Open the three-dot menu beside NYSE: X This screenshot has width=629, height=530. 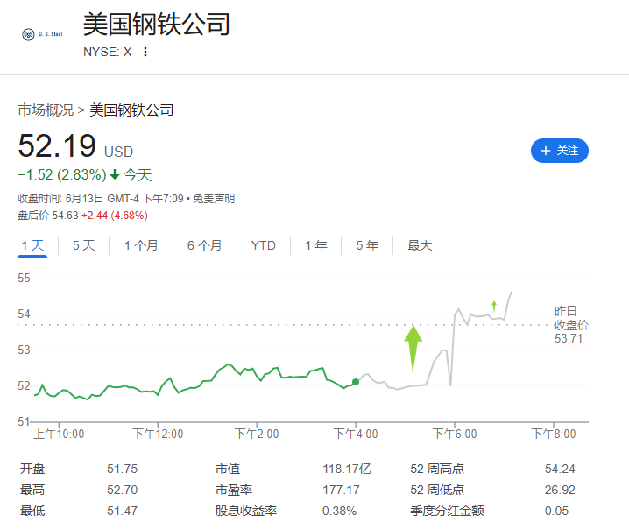point(145,52)
